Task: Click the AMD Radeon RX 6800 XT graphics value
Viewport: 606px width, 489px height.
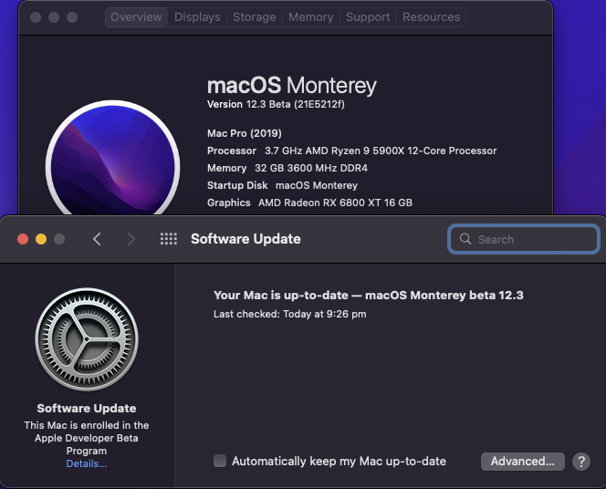Action: (336, 203)
